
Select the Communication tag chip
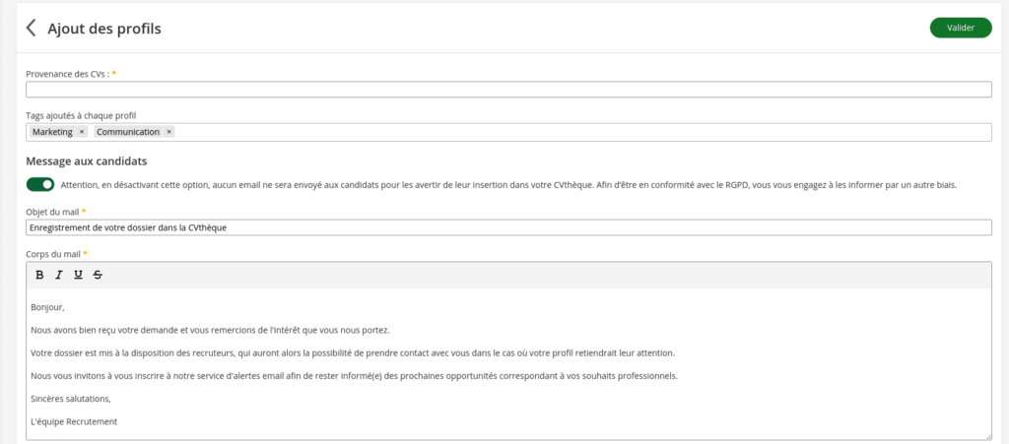point(128,132)
